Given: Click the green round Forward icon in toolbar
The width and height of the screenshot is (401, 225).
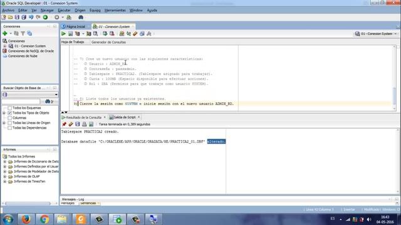Looking at the screenshot, I should point(45,17).
